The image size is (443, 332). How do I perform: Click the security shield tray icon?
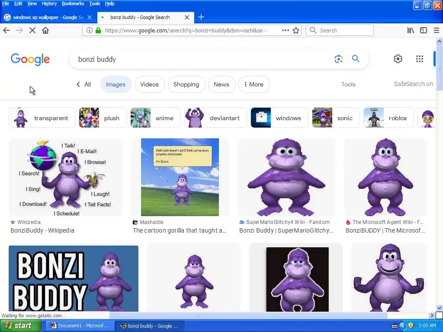(x=411, y=326)
